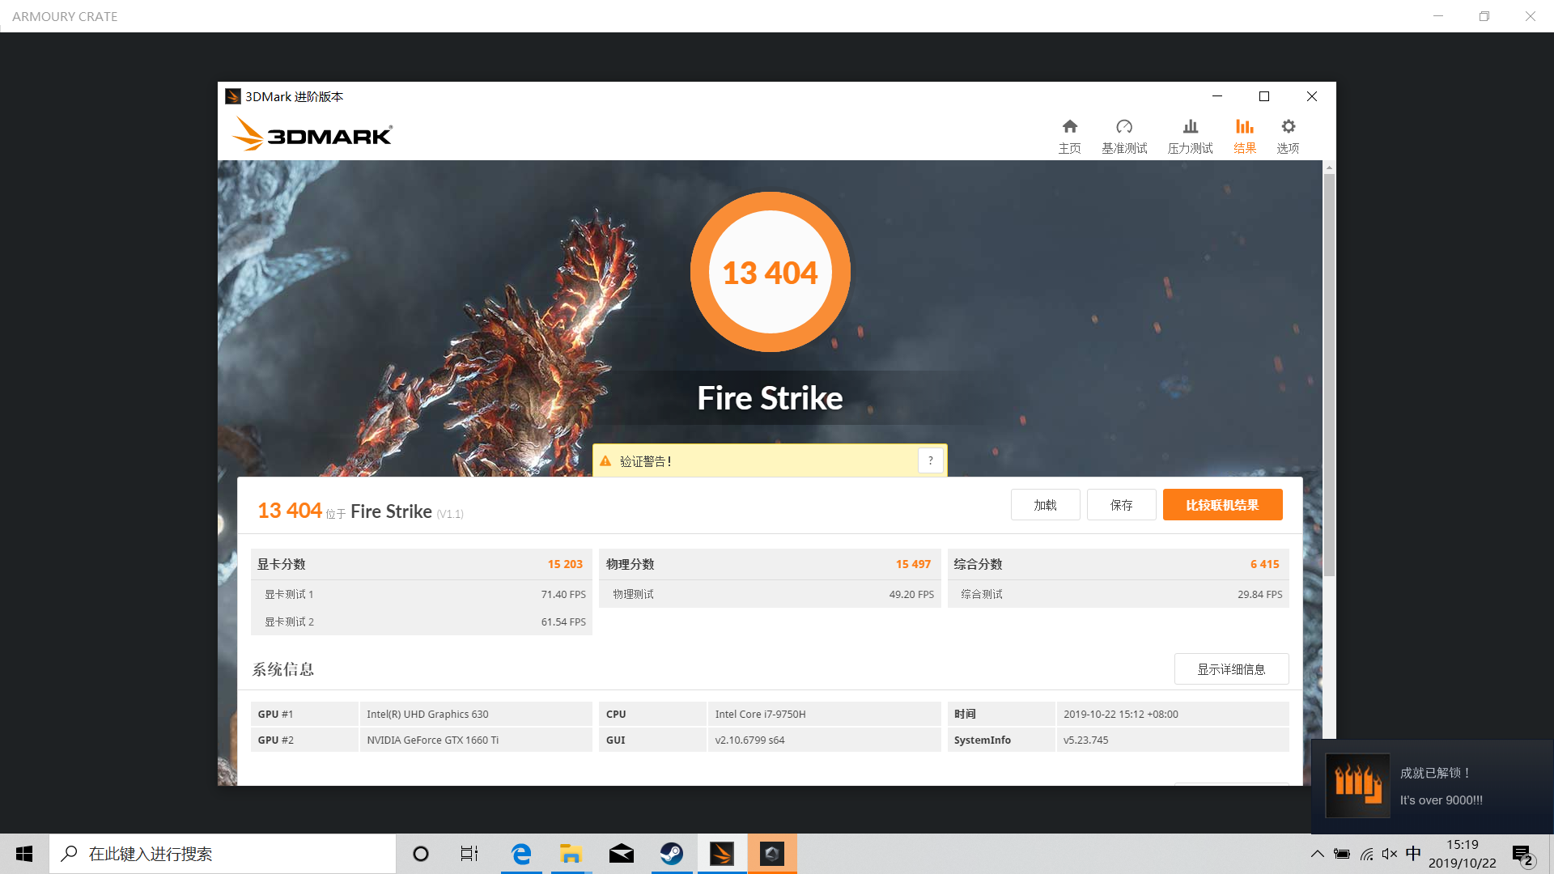This screenshot has width=1554, height=874.
Task: Click the network Wi-Fi tray icon
Action: (x=1366, y=854)
